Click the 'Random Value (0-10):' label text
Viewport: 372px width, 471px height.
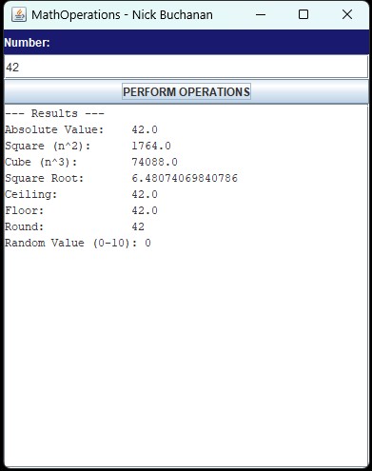point(71,243)
